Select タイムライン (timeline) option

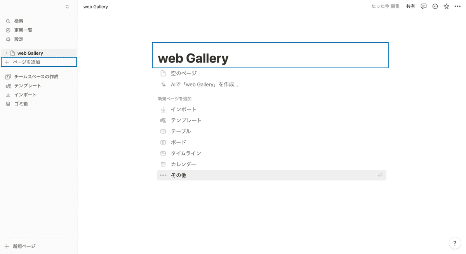pyautogui.click(x=186, y=153)
